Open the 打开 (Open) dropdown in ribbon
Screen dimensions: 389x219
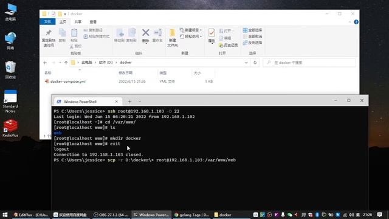click(226, 31)
